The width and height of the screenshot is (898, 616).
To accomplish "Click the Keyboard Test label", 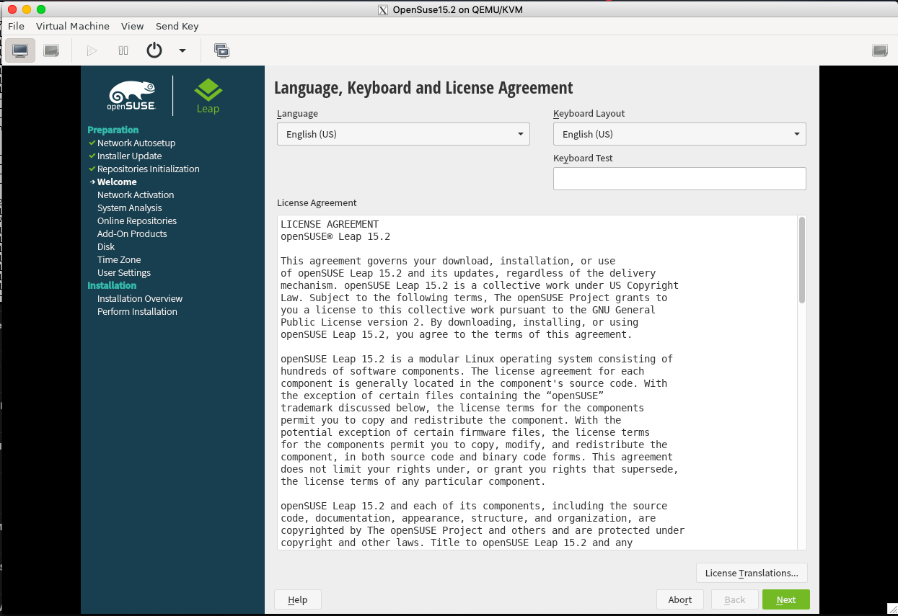I will click(x=583, y=158).
